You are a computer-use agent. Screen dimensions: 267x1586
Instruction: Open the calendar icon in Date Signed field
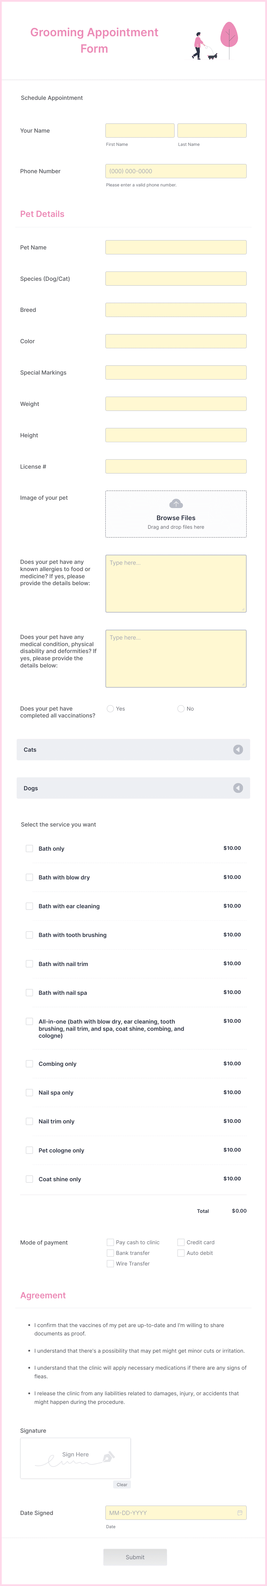[x=239, y=1513]
